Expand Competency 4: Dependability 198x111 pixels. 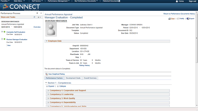[48, 102]
